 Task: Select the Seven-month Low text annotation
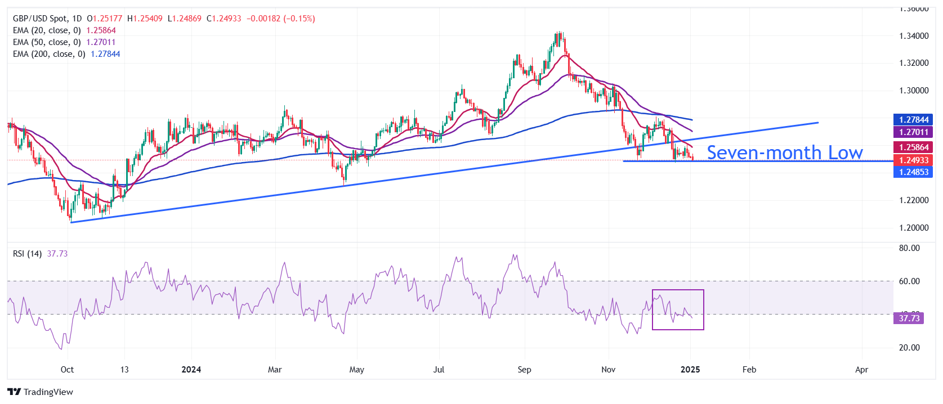784,152
